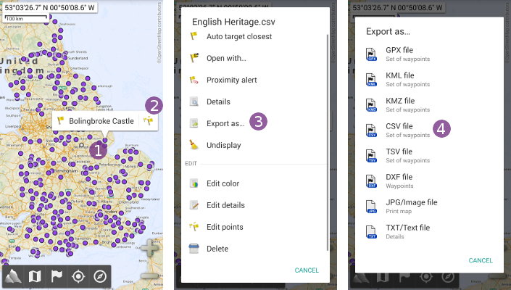Zoom in with the plus button
Viewport: 511px width, 290px height.
click(149, 248)
